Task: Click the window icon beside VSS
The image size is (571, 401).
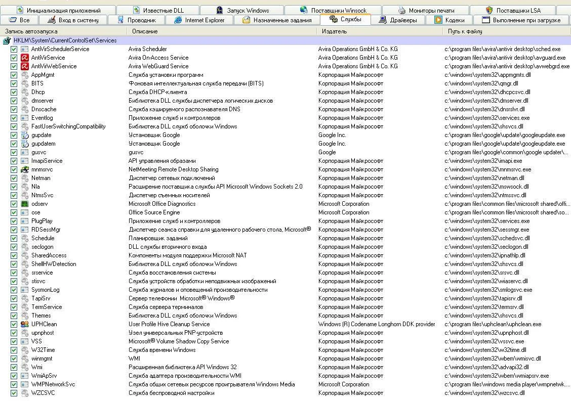Action: point(24,341)
